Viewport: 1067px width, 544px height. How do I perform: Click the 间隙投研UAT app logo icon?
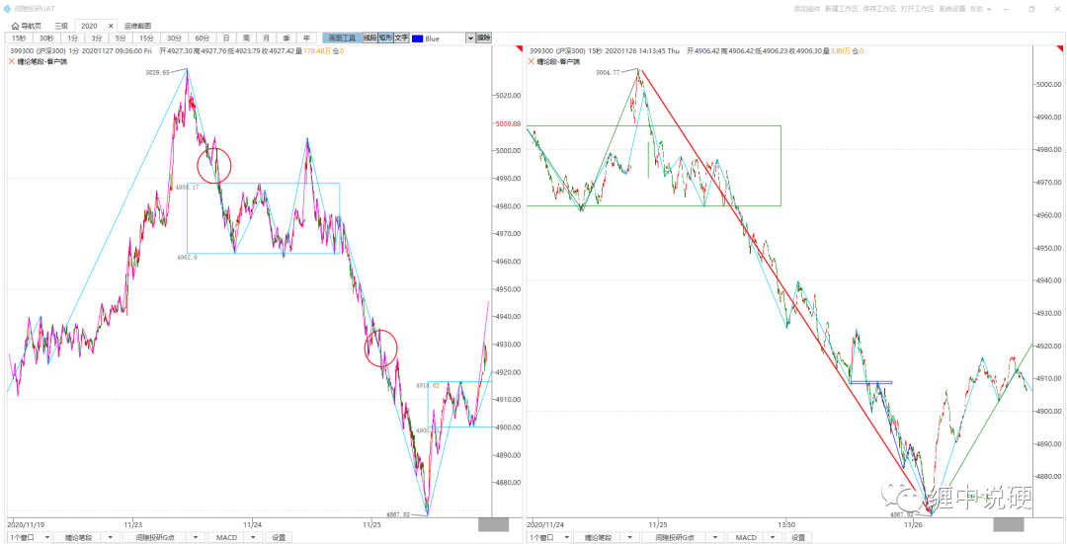9,9
